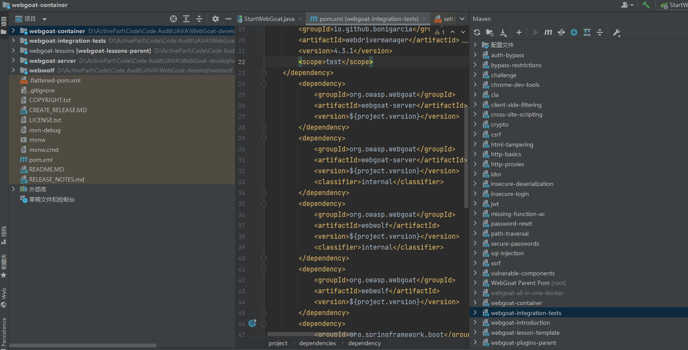688x350 pixels.
Task: Toggle fold marker at line 24 dependency
Action: [x=264, y=83]
